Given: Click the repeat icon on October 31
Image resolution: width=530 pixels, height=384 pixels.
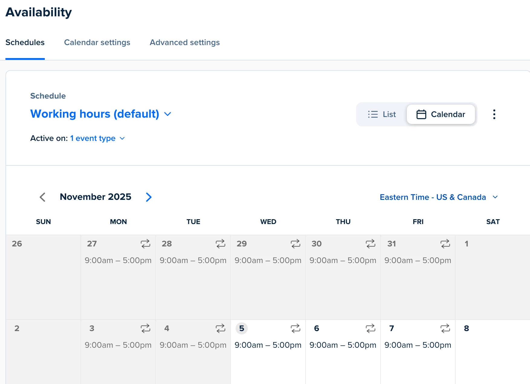Looking at the screenshot, I should 445,244.
